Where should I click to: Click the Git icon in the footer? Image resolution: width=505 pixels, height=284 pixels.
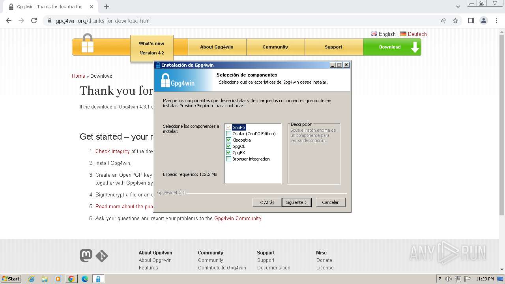click(x=102, y=256)
